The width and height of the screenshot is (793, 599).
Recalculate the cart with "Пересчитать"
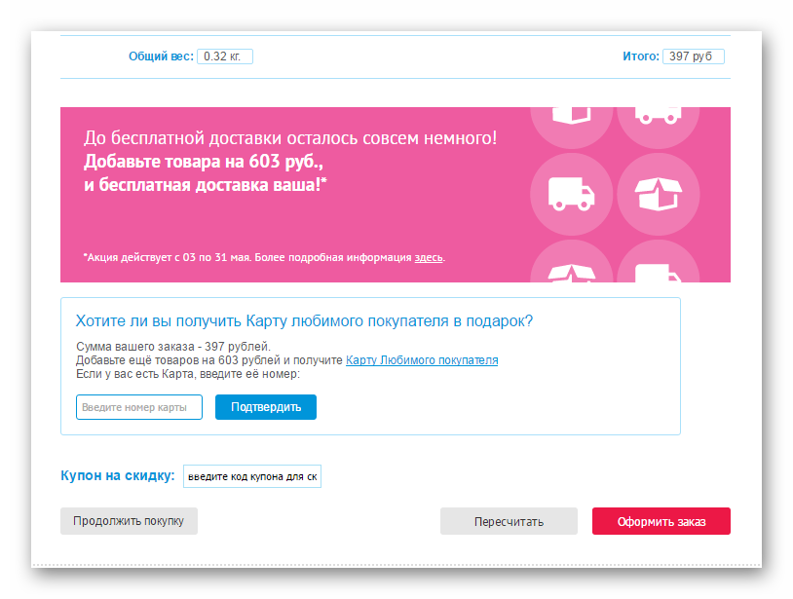(x=509, y=521)
